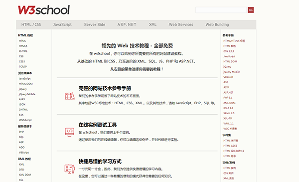299x182 pixels.
Task: Open DTD link under XML 教程
Action: point(21,170)
